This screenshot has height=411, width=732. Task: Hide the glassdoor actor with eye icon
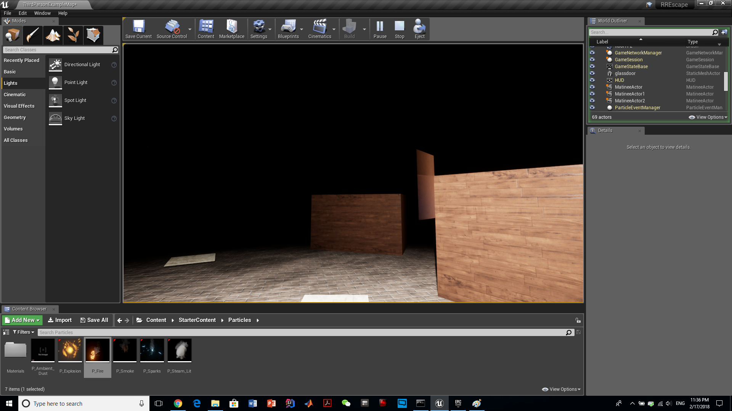coord(592,73)
